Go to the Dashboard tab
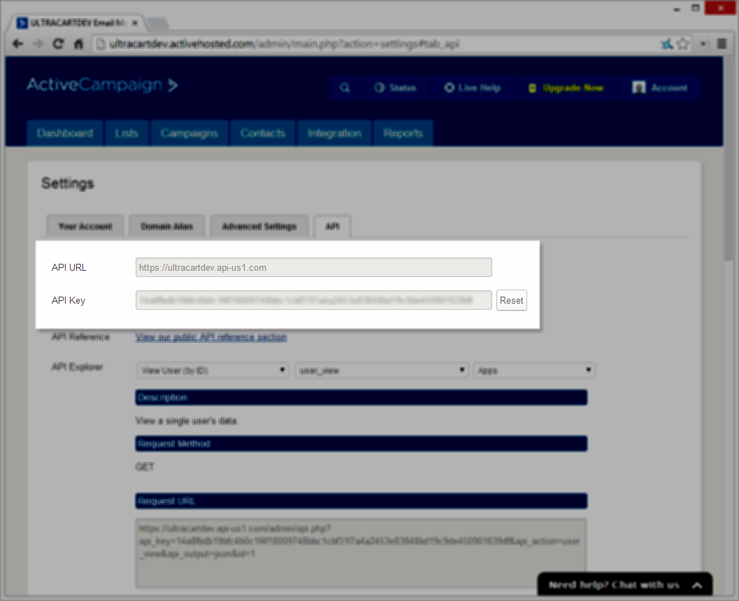 [65, 134]
